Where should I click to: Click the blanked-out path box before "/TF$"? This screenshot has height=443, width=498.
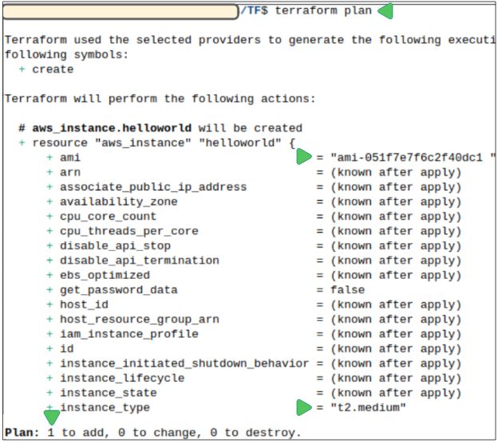click(121, 10)
